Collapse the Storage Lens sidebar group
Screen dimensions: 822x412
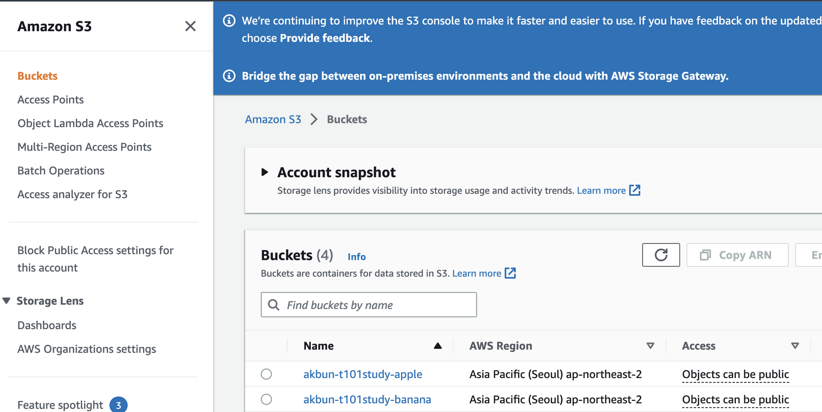point(7,301)
